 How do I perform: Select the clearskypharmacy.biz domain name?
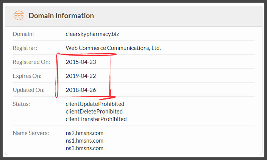(x=92, y=34)
